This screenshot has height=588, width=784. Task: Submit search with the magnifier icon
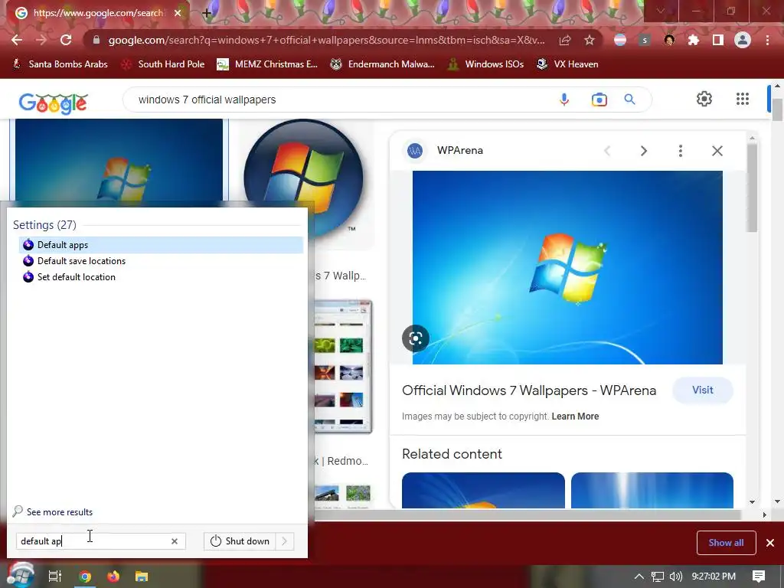tap(630, 100)
